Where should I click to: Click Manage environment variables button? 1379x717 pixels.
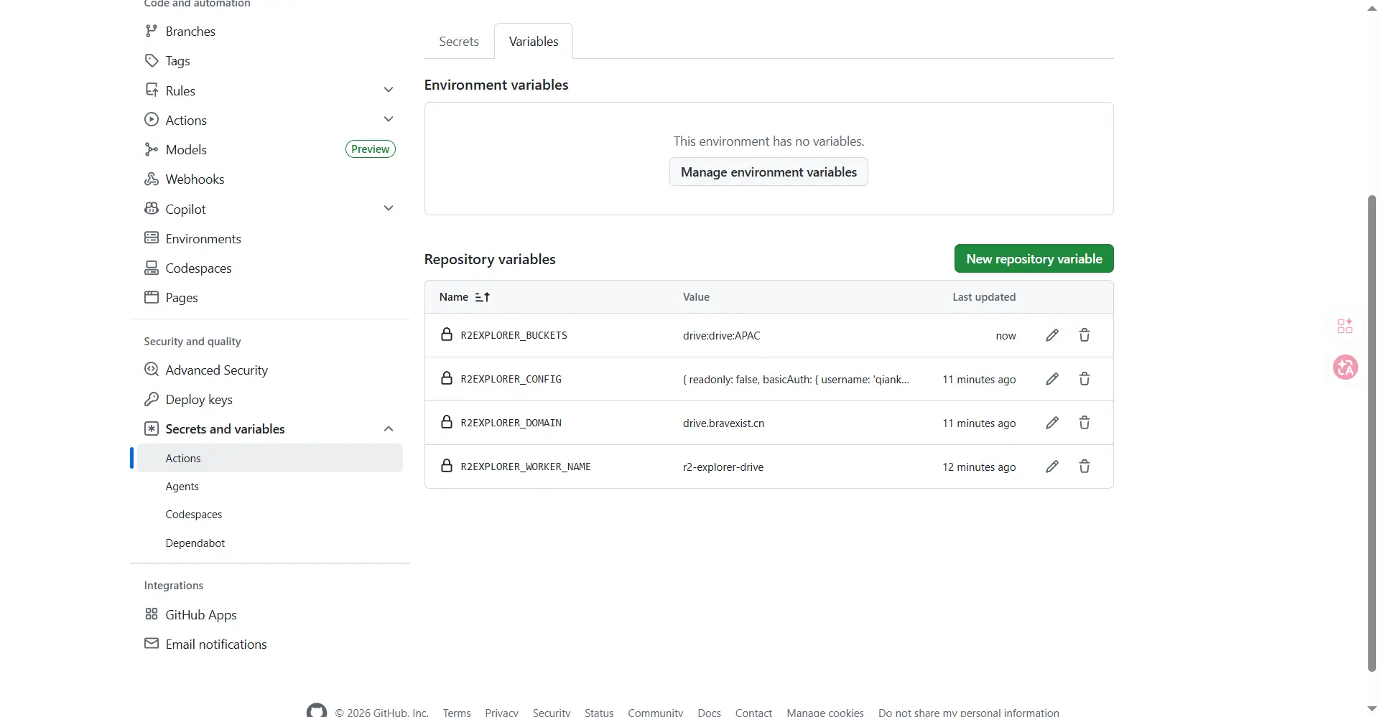tap(769, 172)
